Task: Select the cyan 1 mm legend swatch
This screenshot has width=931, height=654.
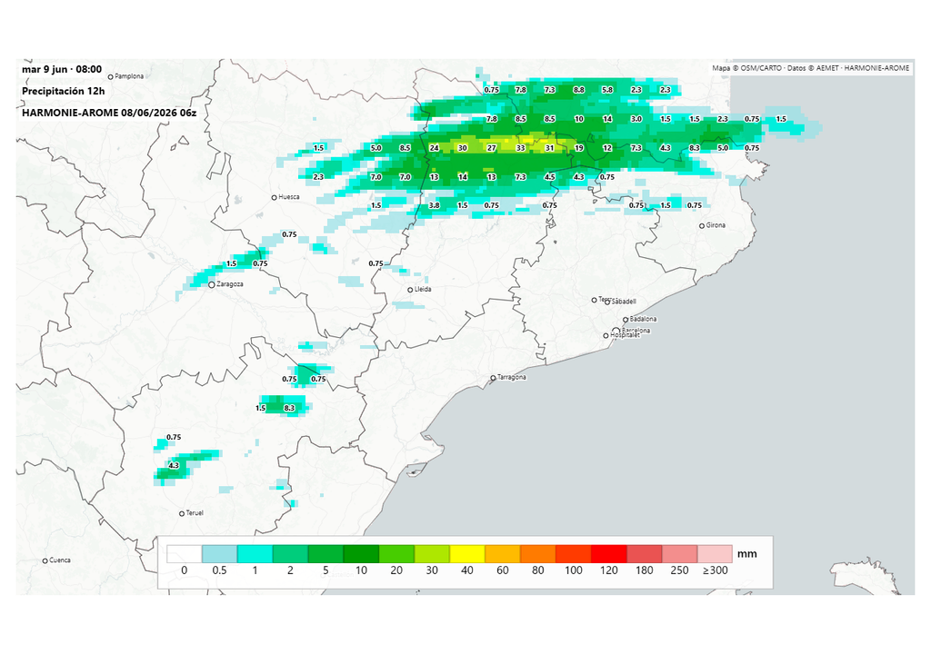Action: click(x=255, y=554)
